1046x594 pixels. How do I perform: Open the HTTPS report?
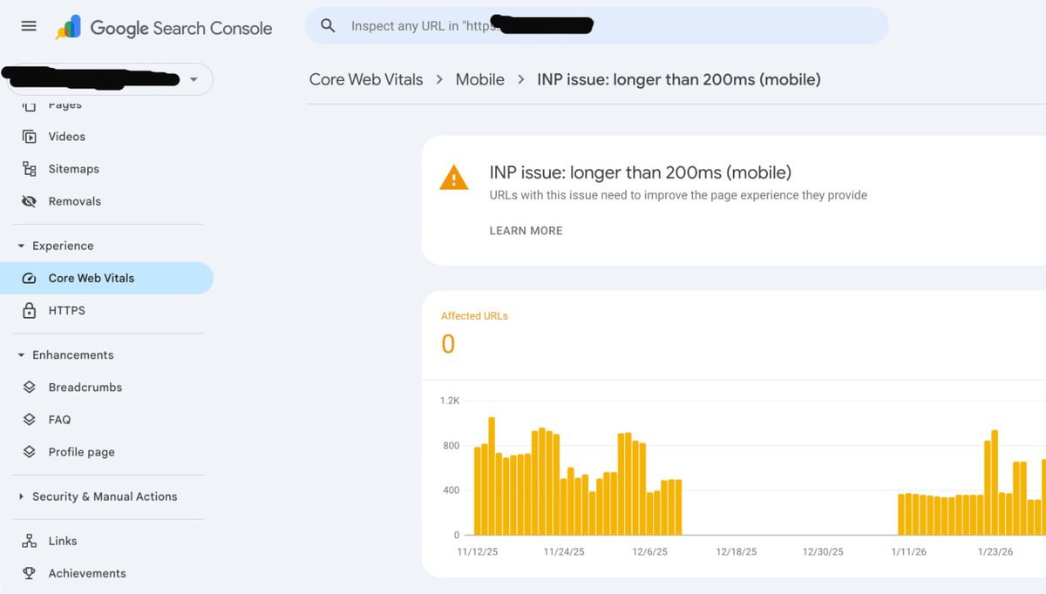[67, 310]
